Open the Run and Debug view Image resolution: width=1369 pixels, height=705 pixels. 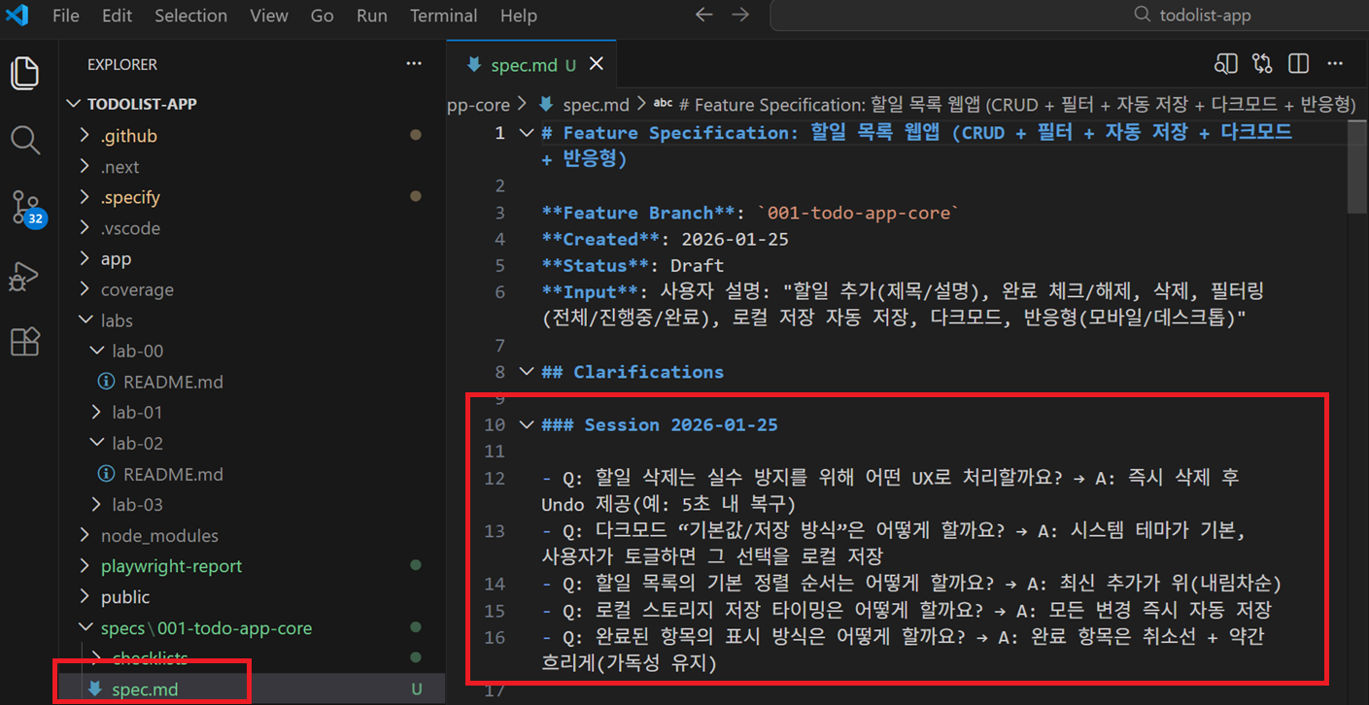(x=23, y=276)
